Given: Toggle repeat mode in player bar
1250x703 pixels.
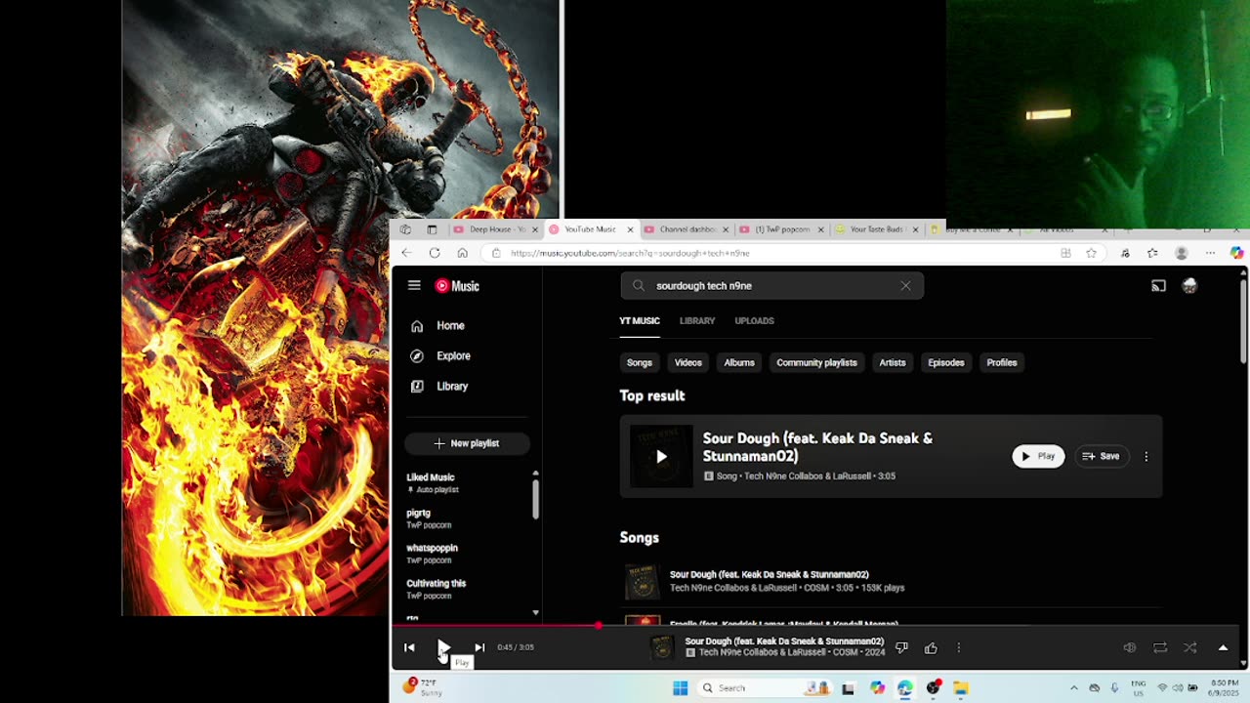Looking at the screenshot, I should pos(1160,647).
